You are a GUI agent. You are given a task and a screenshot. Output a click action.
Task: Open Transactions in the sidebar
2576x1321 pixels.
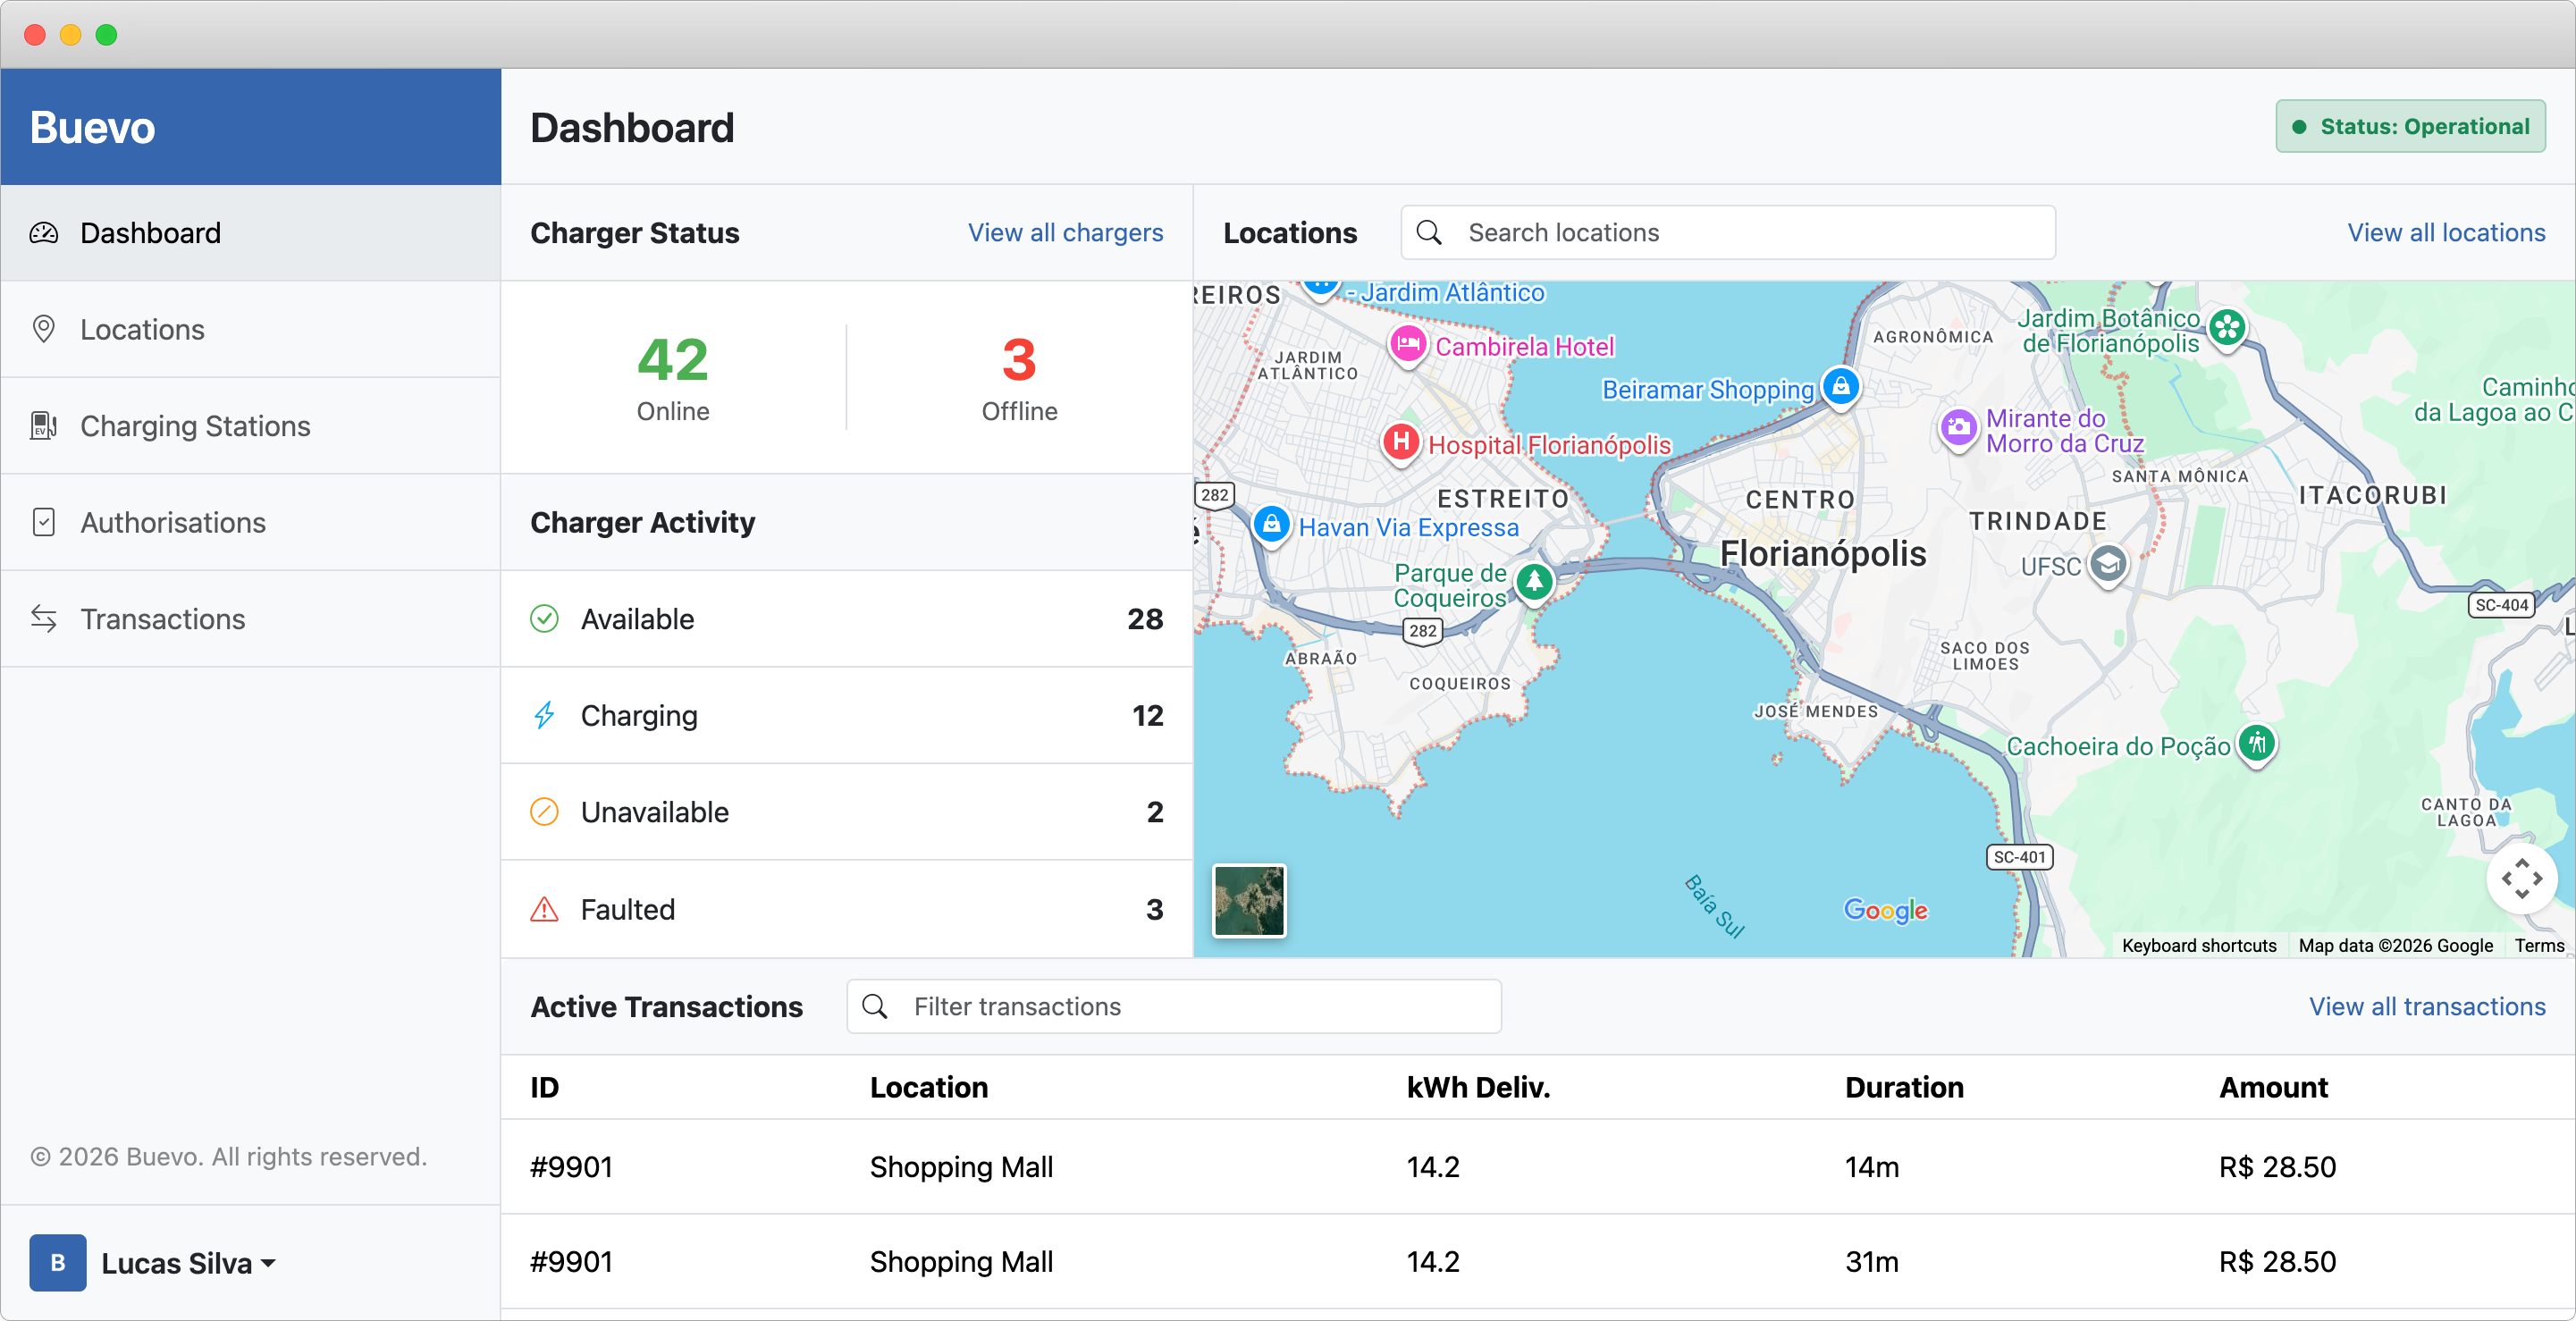click(x=251, y=619)
